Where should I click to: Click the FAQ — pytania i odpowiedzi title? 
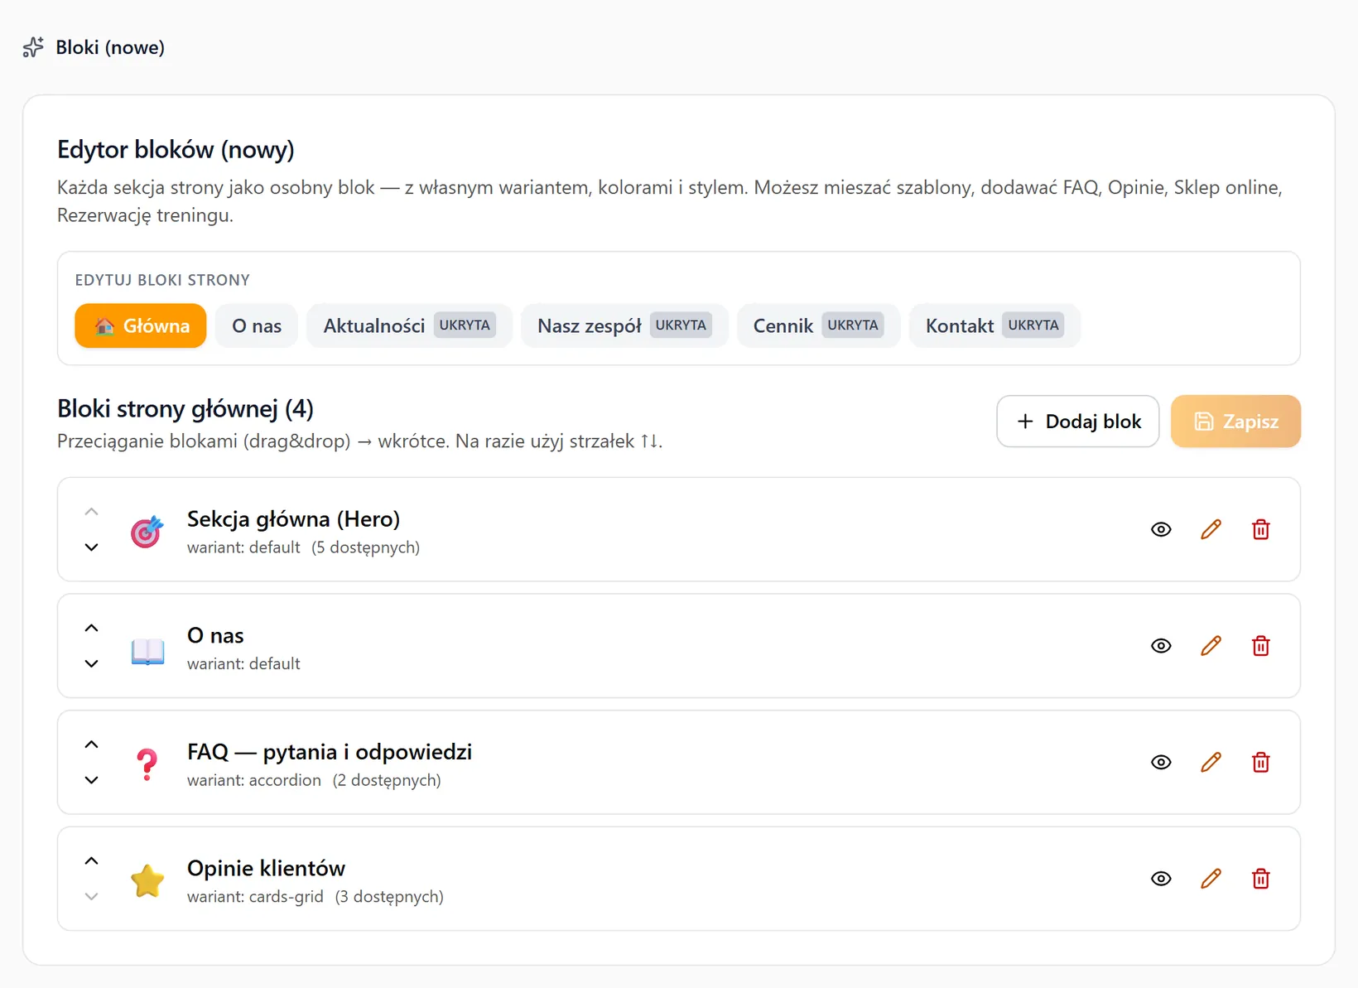pyautogui.click(x=330, y=752)
